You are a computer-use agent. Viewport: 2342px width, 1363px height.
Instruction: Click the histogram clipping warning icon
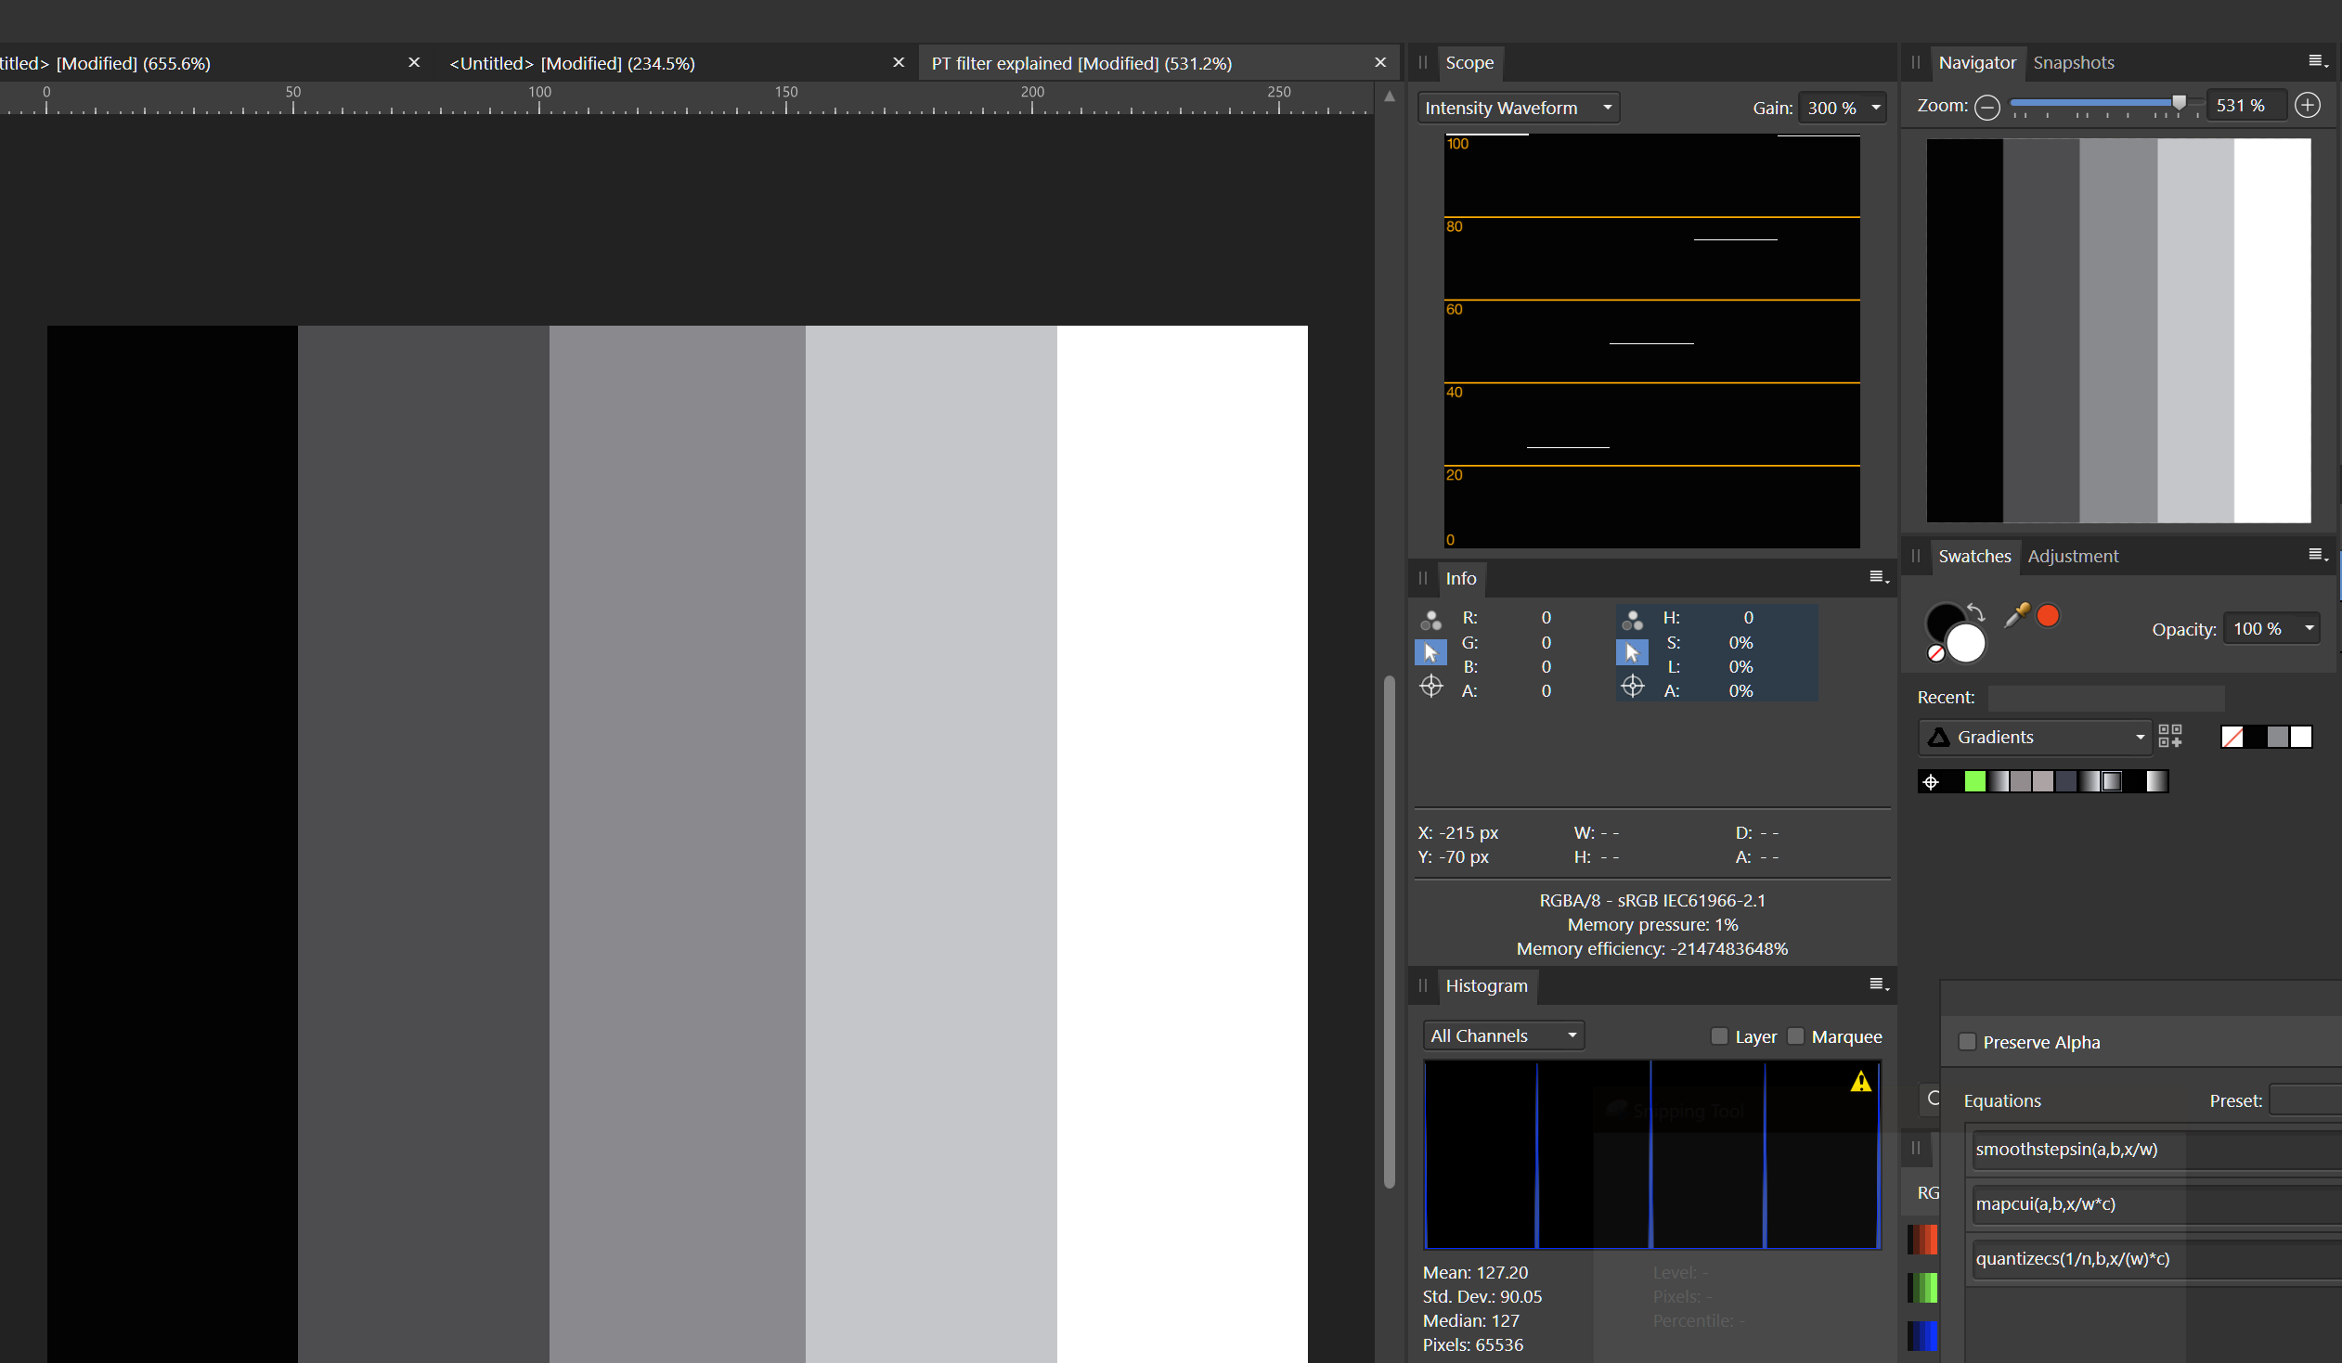tap(1861, 1081)
